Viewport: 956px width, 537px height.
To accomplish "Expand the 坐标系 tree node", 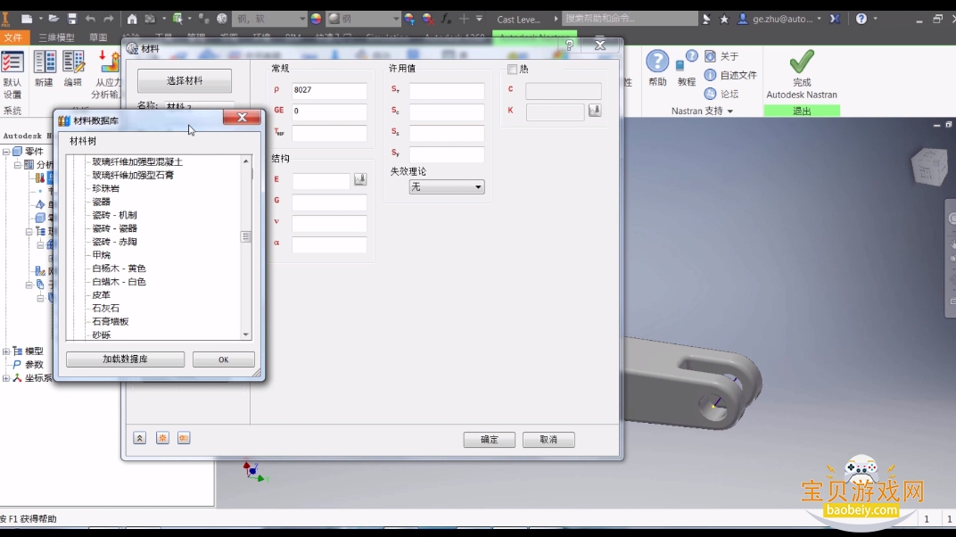I will coord(6,378).
